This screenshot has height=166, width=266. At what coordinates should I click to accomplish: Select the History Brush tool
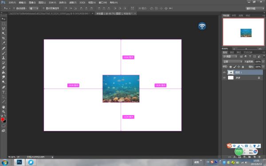pyautogui.click(x=4, y=63)
